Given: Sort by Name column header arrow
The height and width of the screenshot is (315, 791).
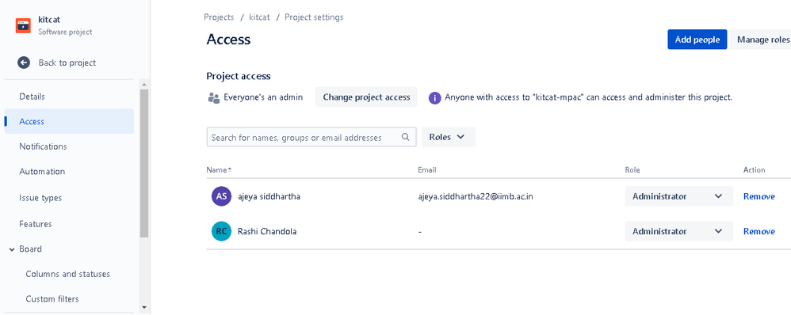Looking at the screenshot, I should point(230,170).
